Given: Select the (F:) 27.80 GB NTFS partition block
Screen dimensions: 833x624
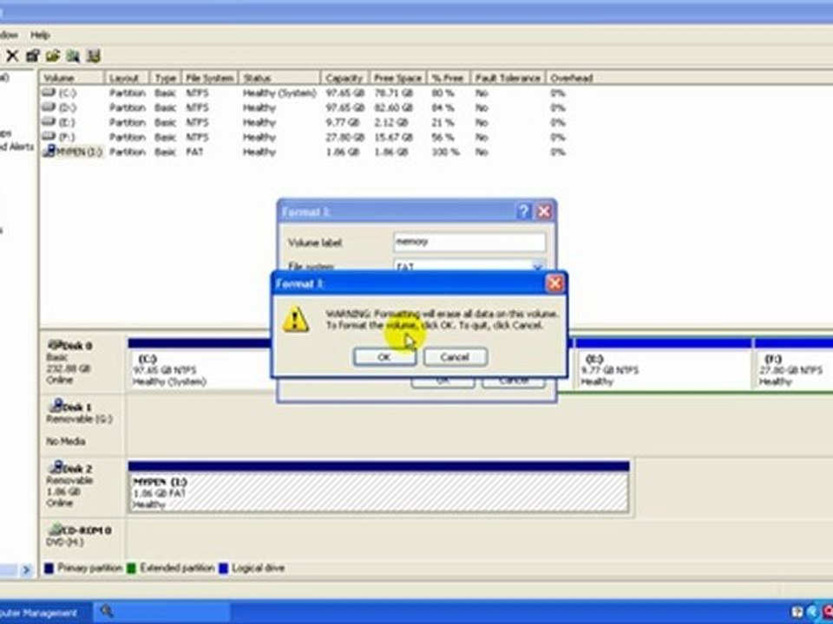Looking at the screenshot, I should tap(794, 365).
